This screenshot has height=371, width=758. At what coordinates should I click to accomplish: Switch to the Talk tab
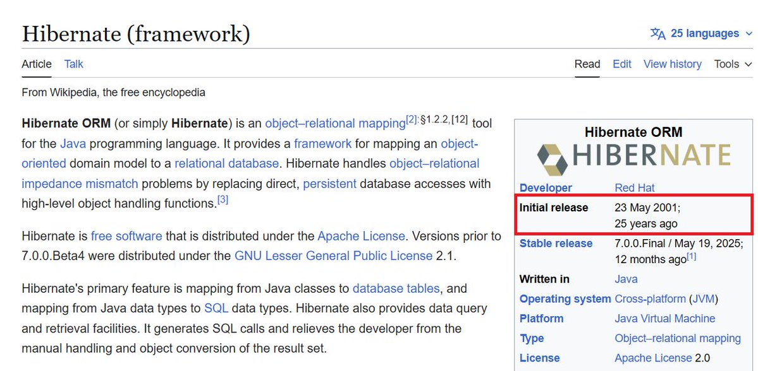tap(73, 64)
